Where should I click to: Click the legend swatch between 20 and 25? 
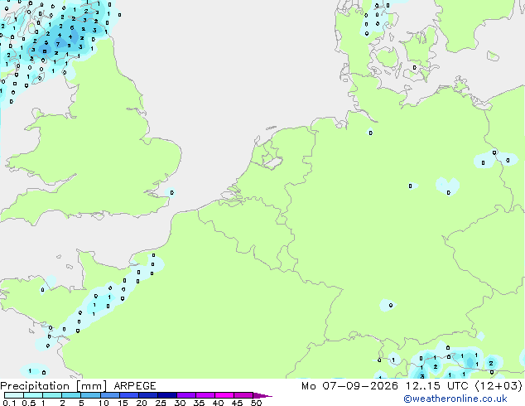click(x=148, y=395)
